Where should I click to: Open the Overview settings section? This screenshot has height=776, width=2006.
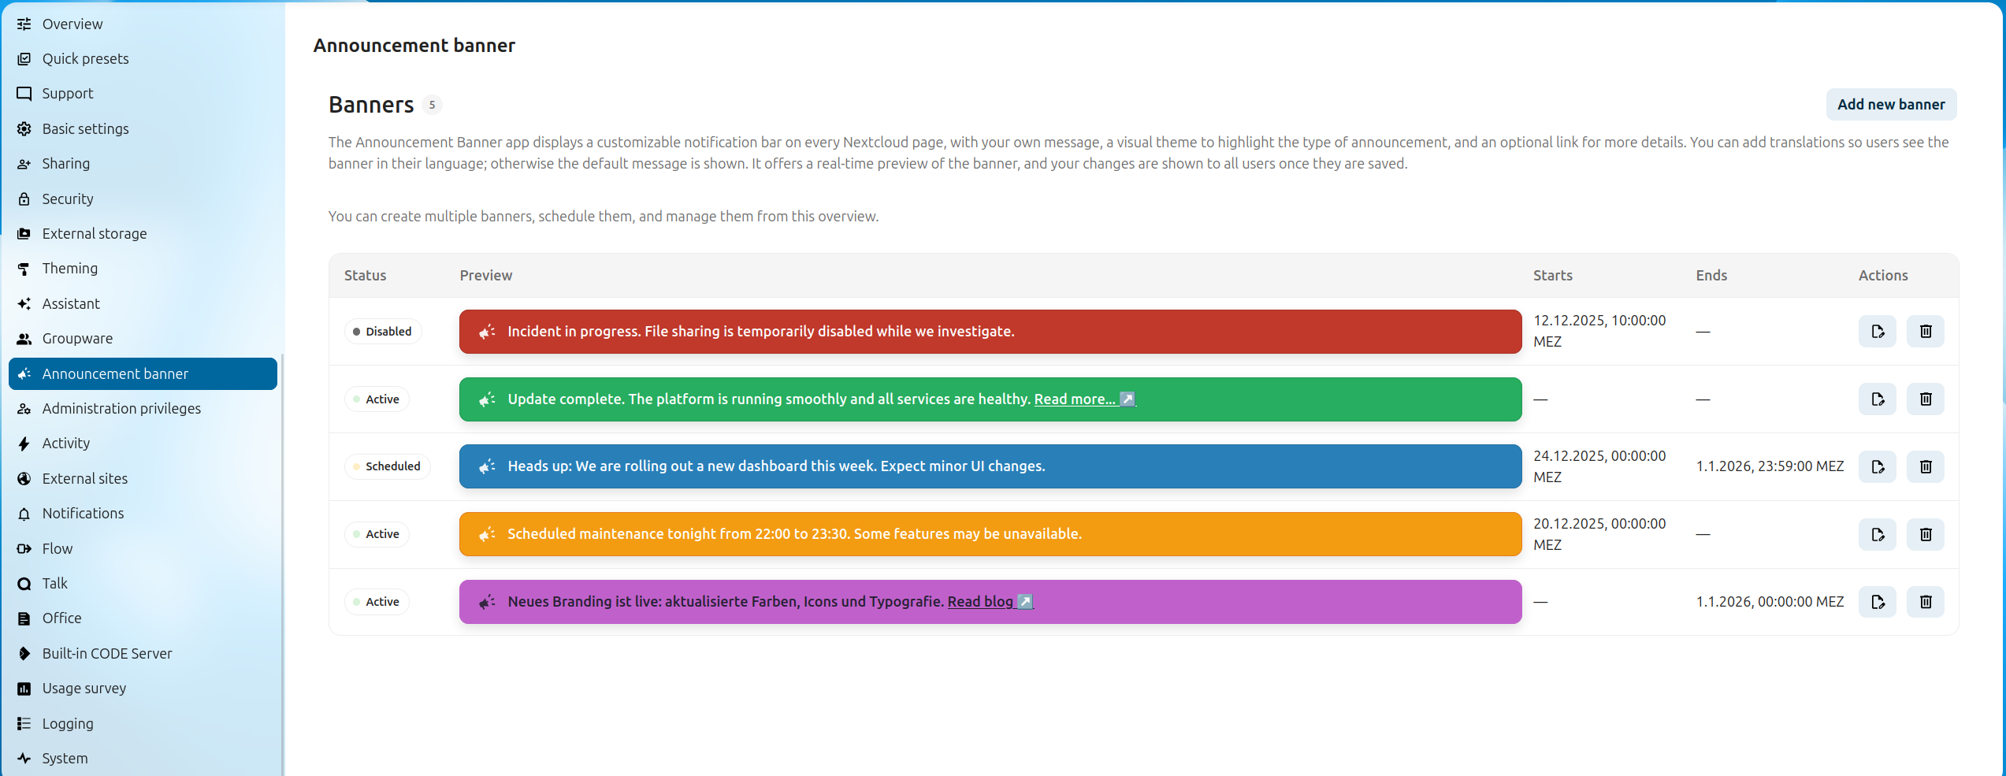[x=143, y=24]
